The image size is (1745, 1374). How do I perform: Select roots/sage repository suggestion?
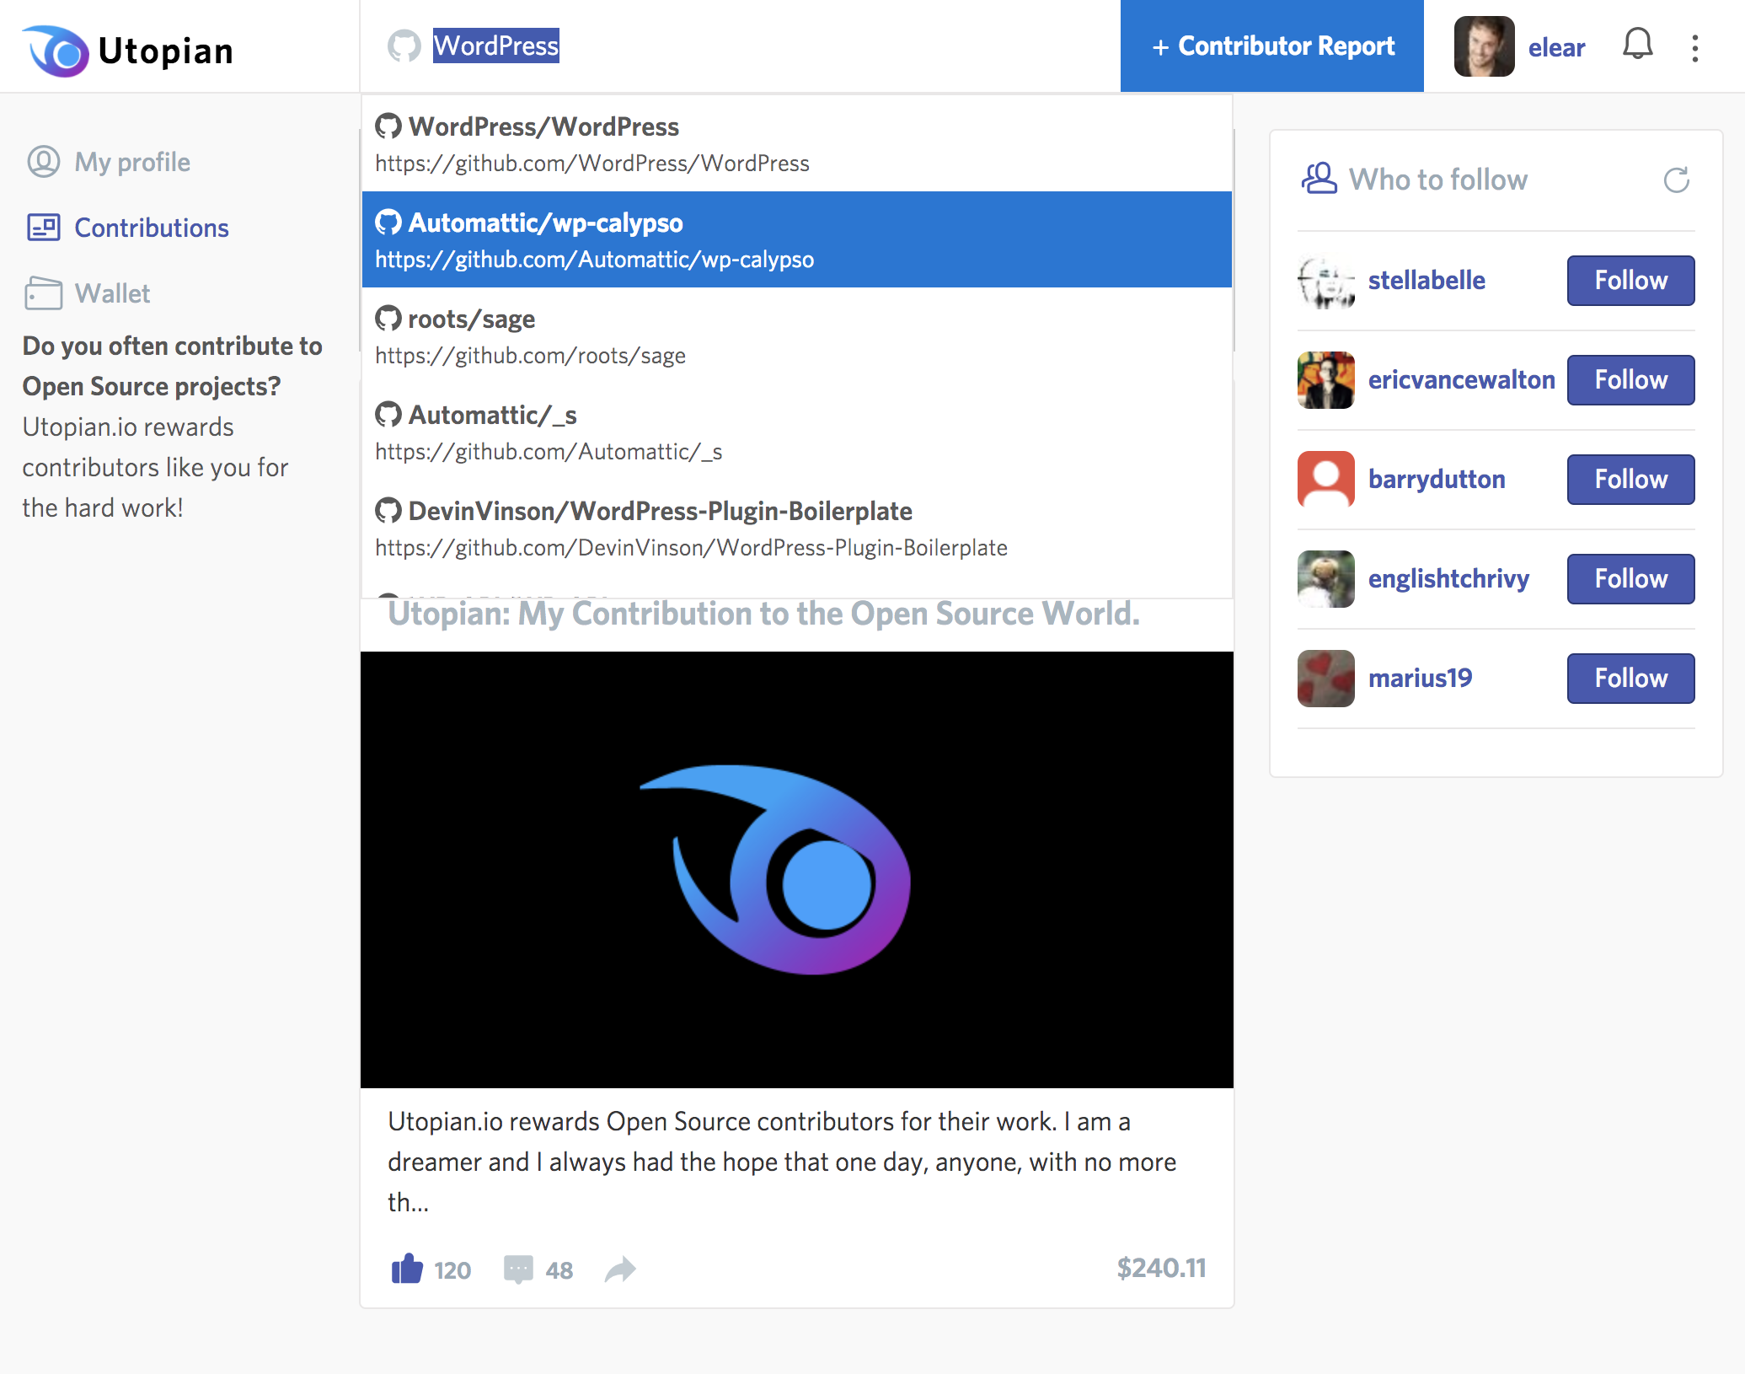(797, 335)
